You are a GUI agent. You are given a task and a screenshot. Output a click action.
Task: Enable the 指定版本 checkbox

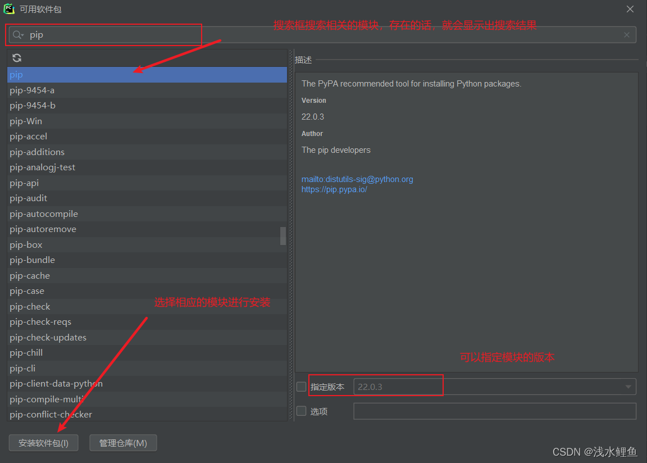(301, 387)
